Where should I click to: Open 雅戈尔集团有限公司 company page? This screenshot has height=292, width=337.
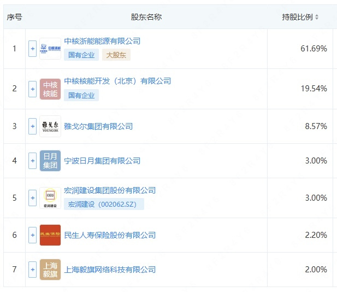(x=98, y=126)
